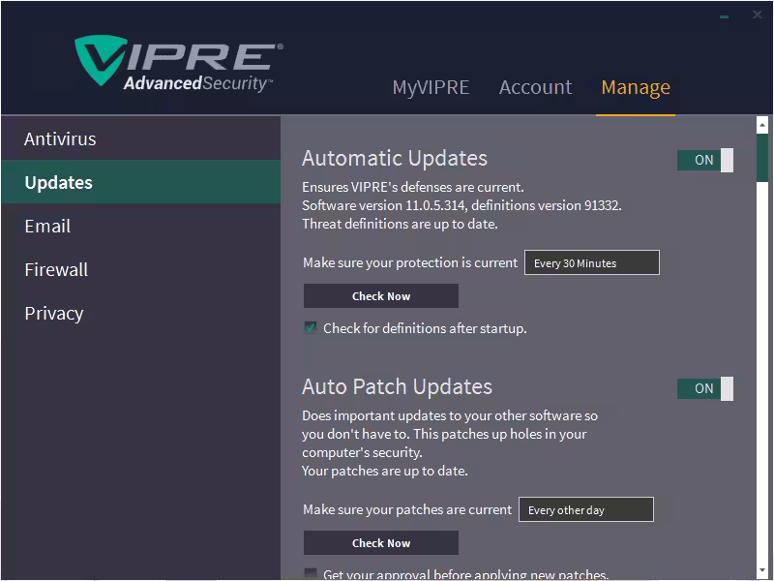The height and width of the screenshot is (581, 774).
Task: Close the VIPRE window
Action: pos(758,15)
